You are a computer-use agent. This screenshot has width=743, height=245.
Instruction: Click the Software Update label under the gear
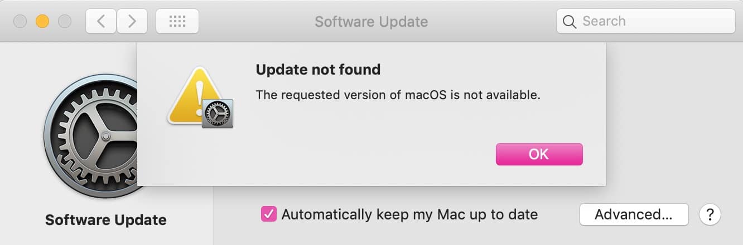[x=106, y=220]
